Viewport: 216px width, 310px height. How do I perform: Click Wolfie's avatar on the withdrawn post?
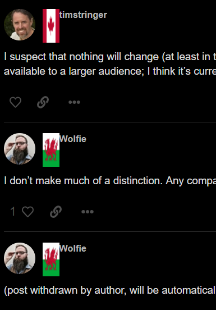coord(20,258)
